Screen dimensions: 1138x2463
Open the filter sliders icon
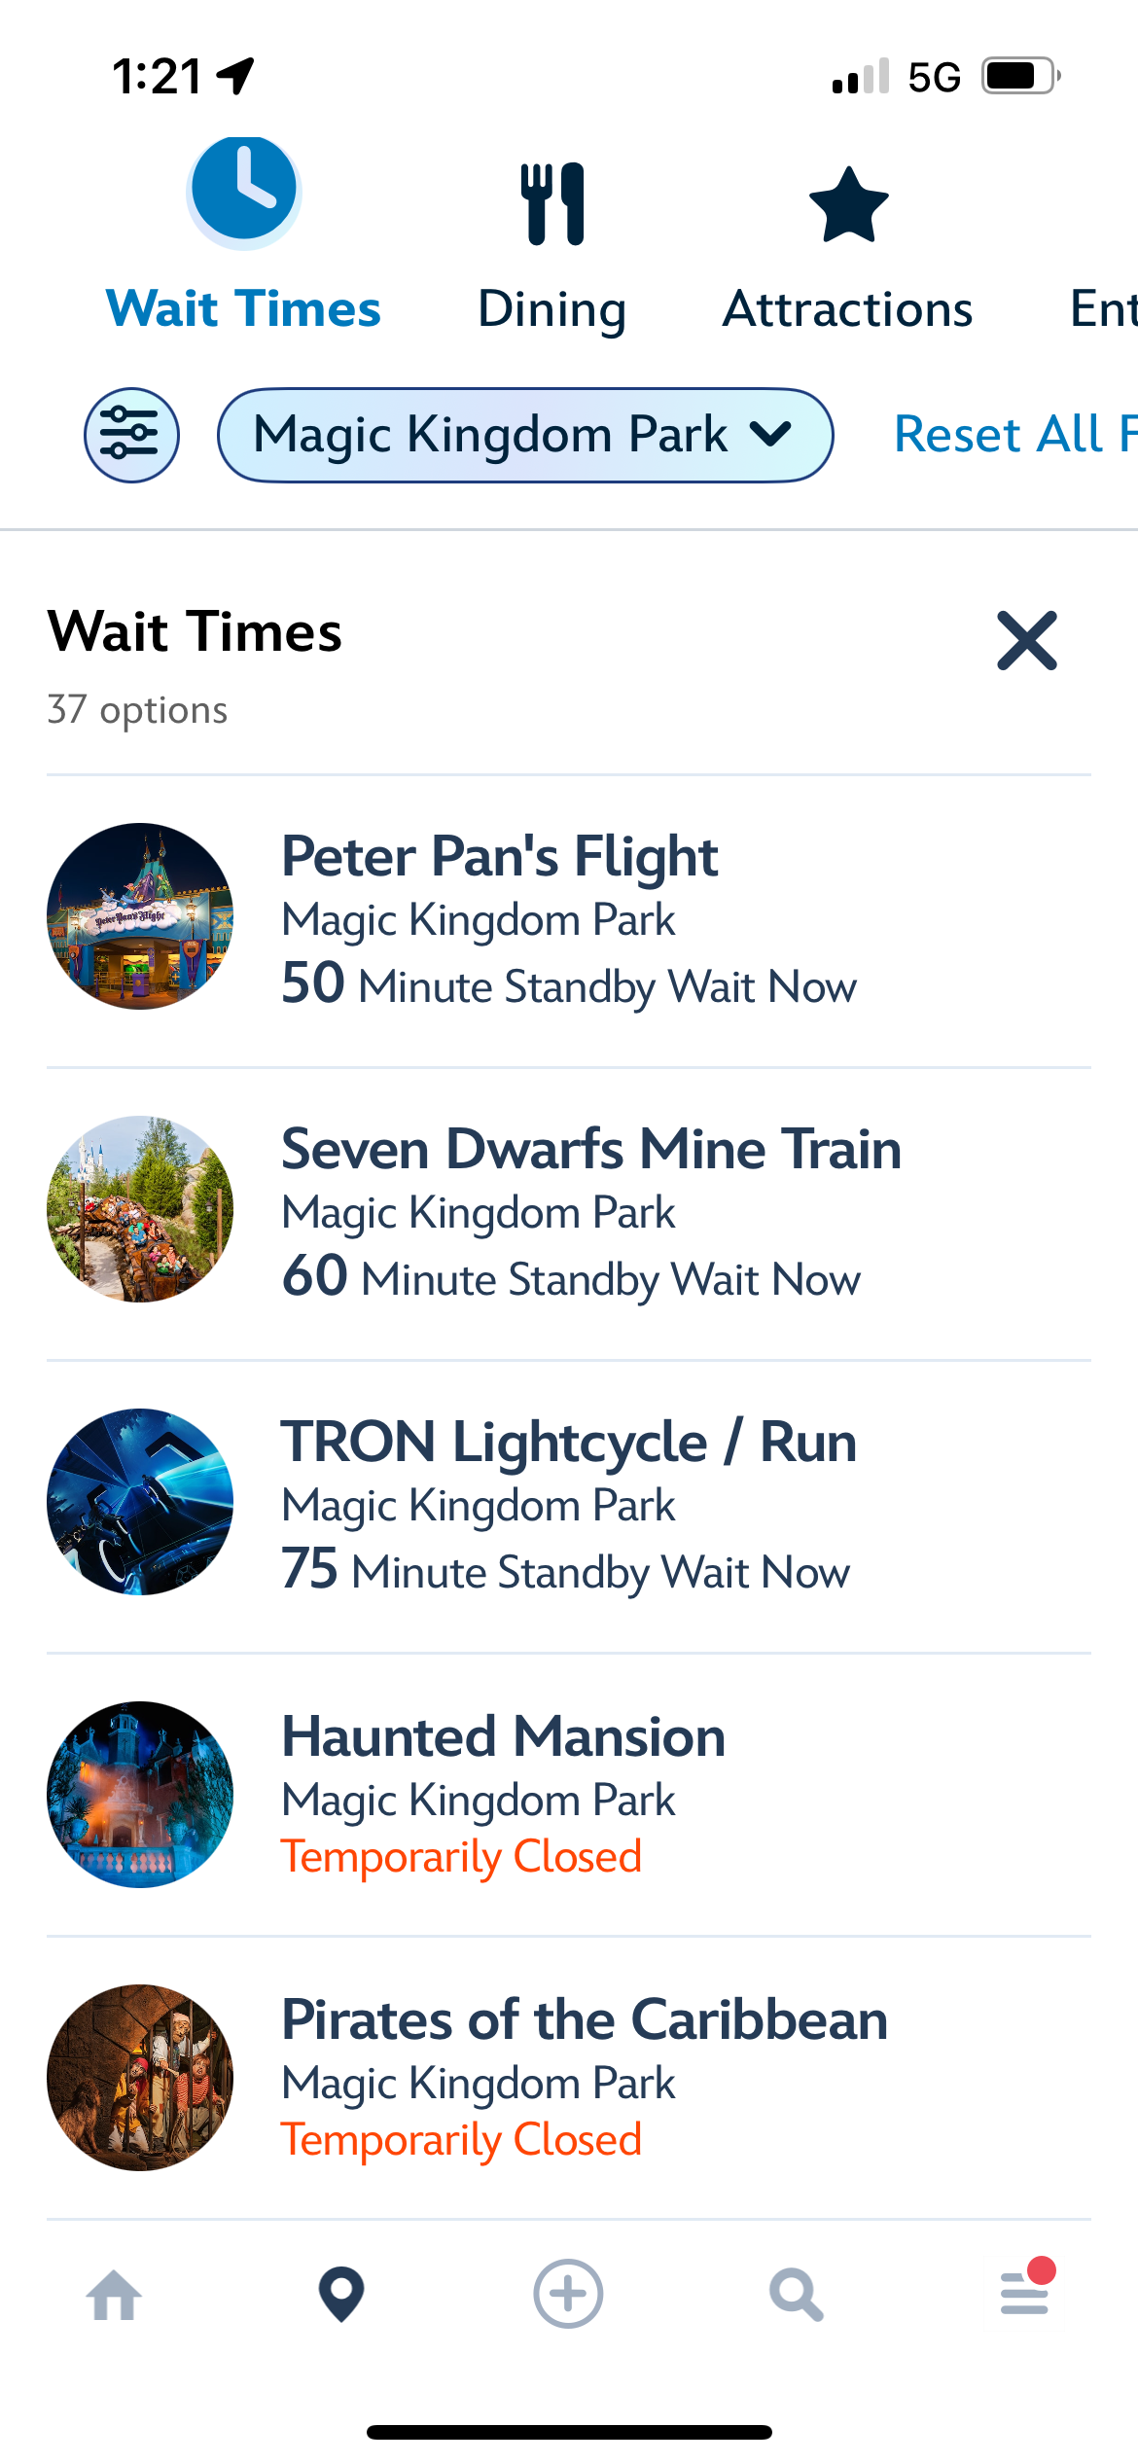click(131, 435)
